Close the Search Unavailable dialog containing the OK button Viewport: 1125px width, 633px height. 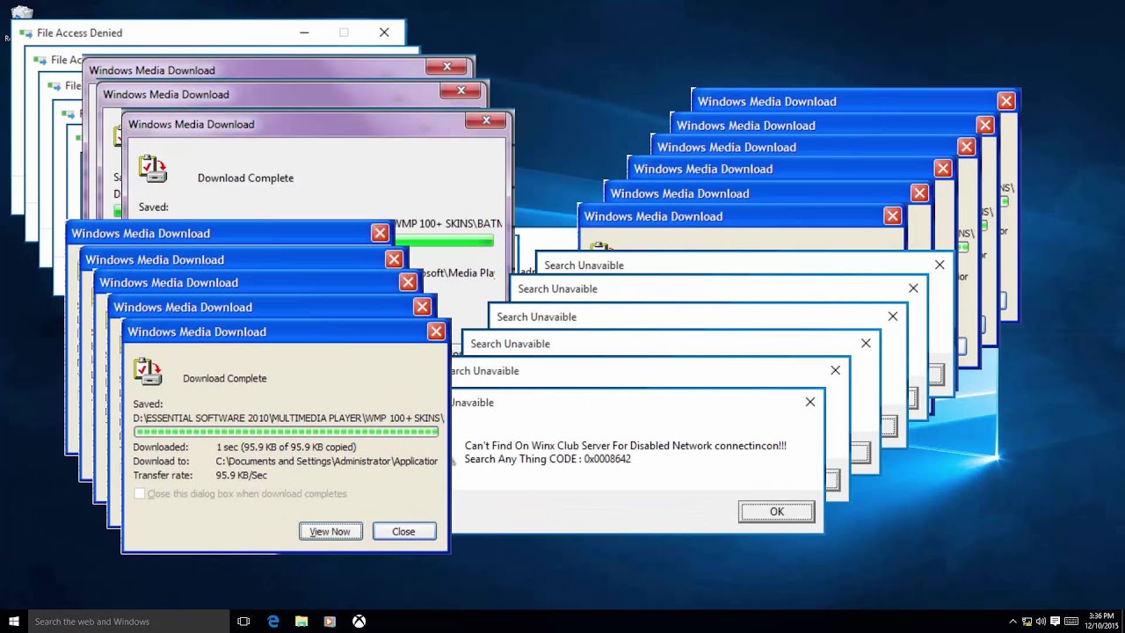click(810, 402)
